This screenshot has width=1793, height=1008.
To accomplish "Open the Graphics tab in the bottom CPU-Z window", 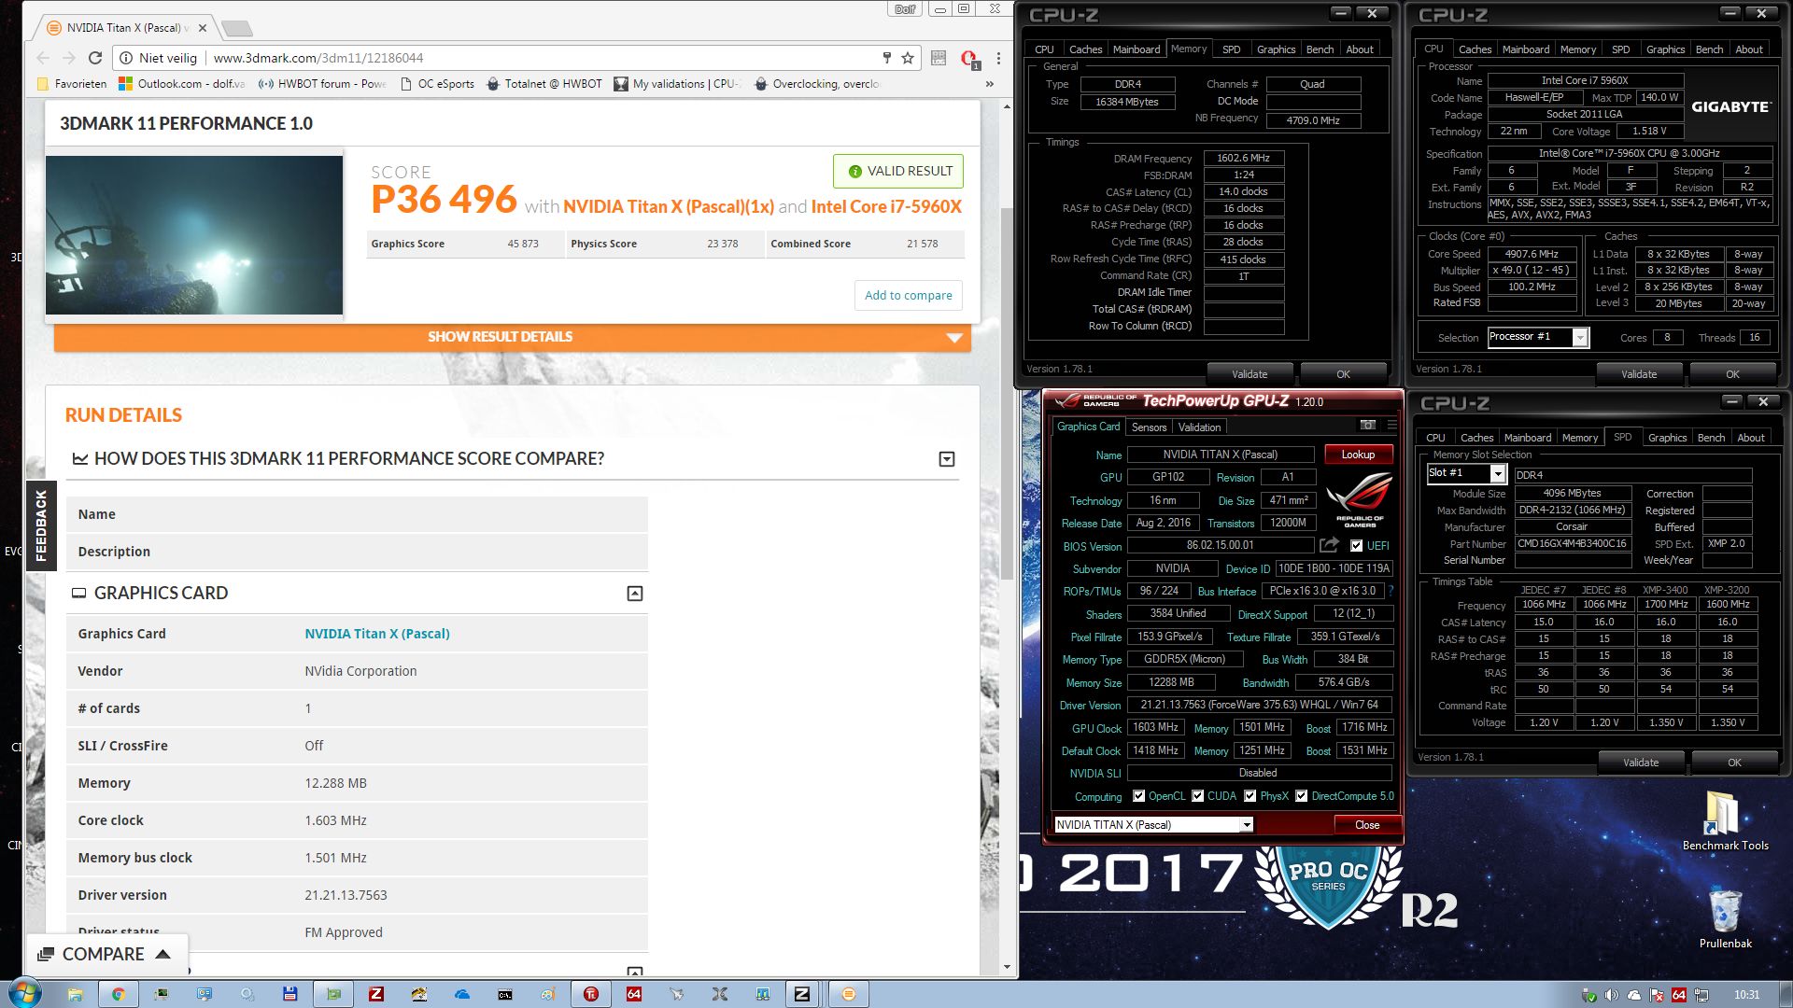I will [x=1667, y=438].
